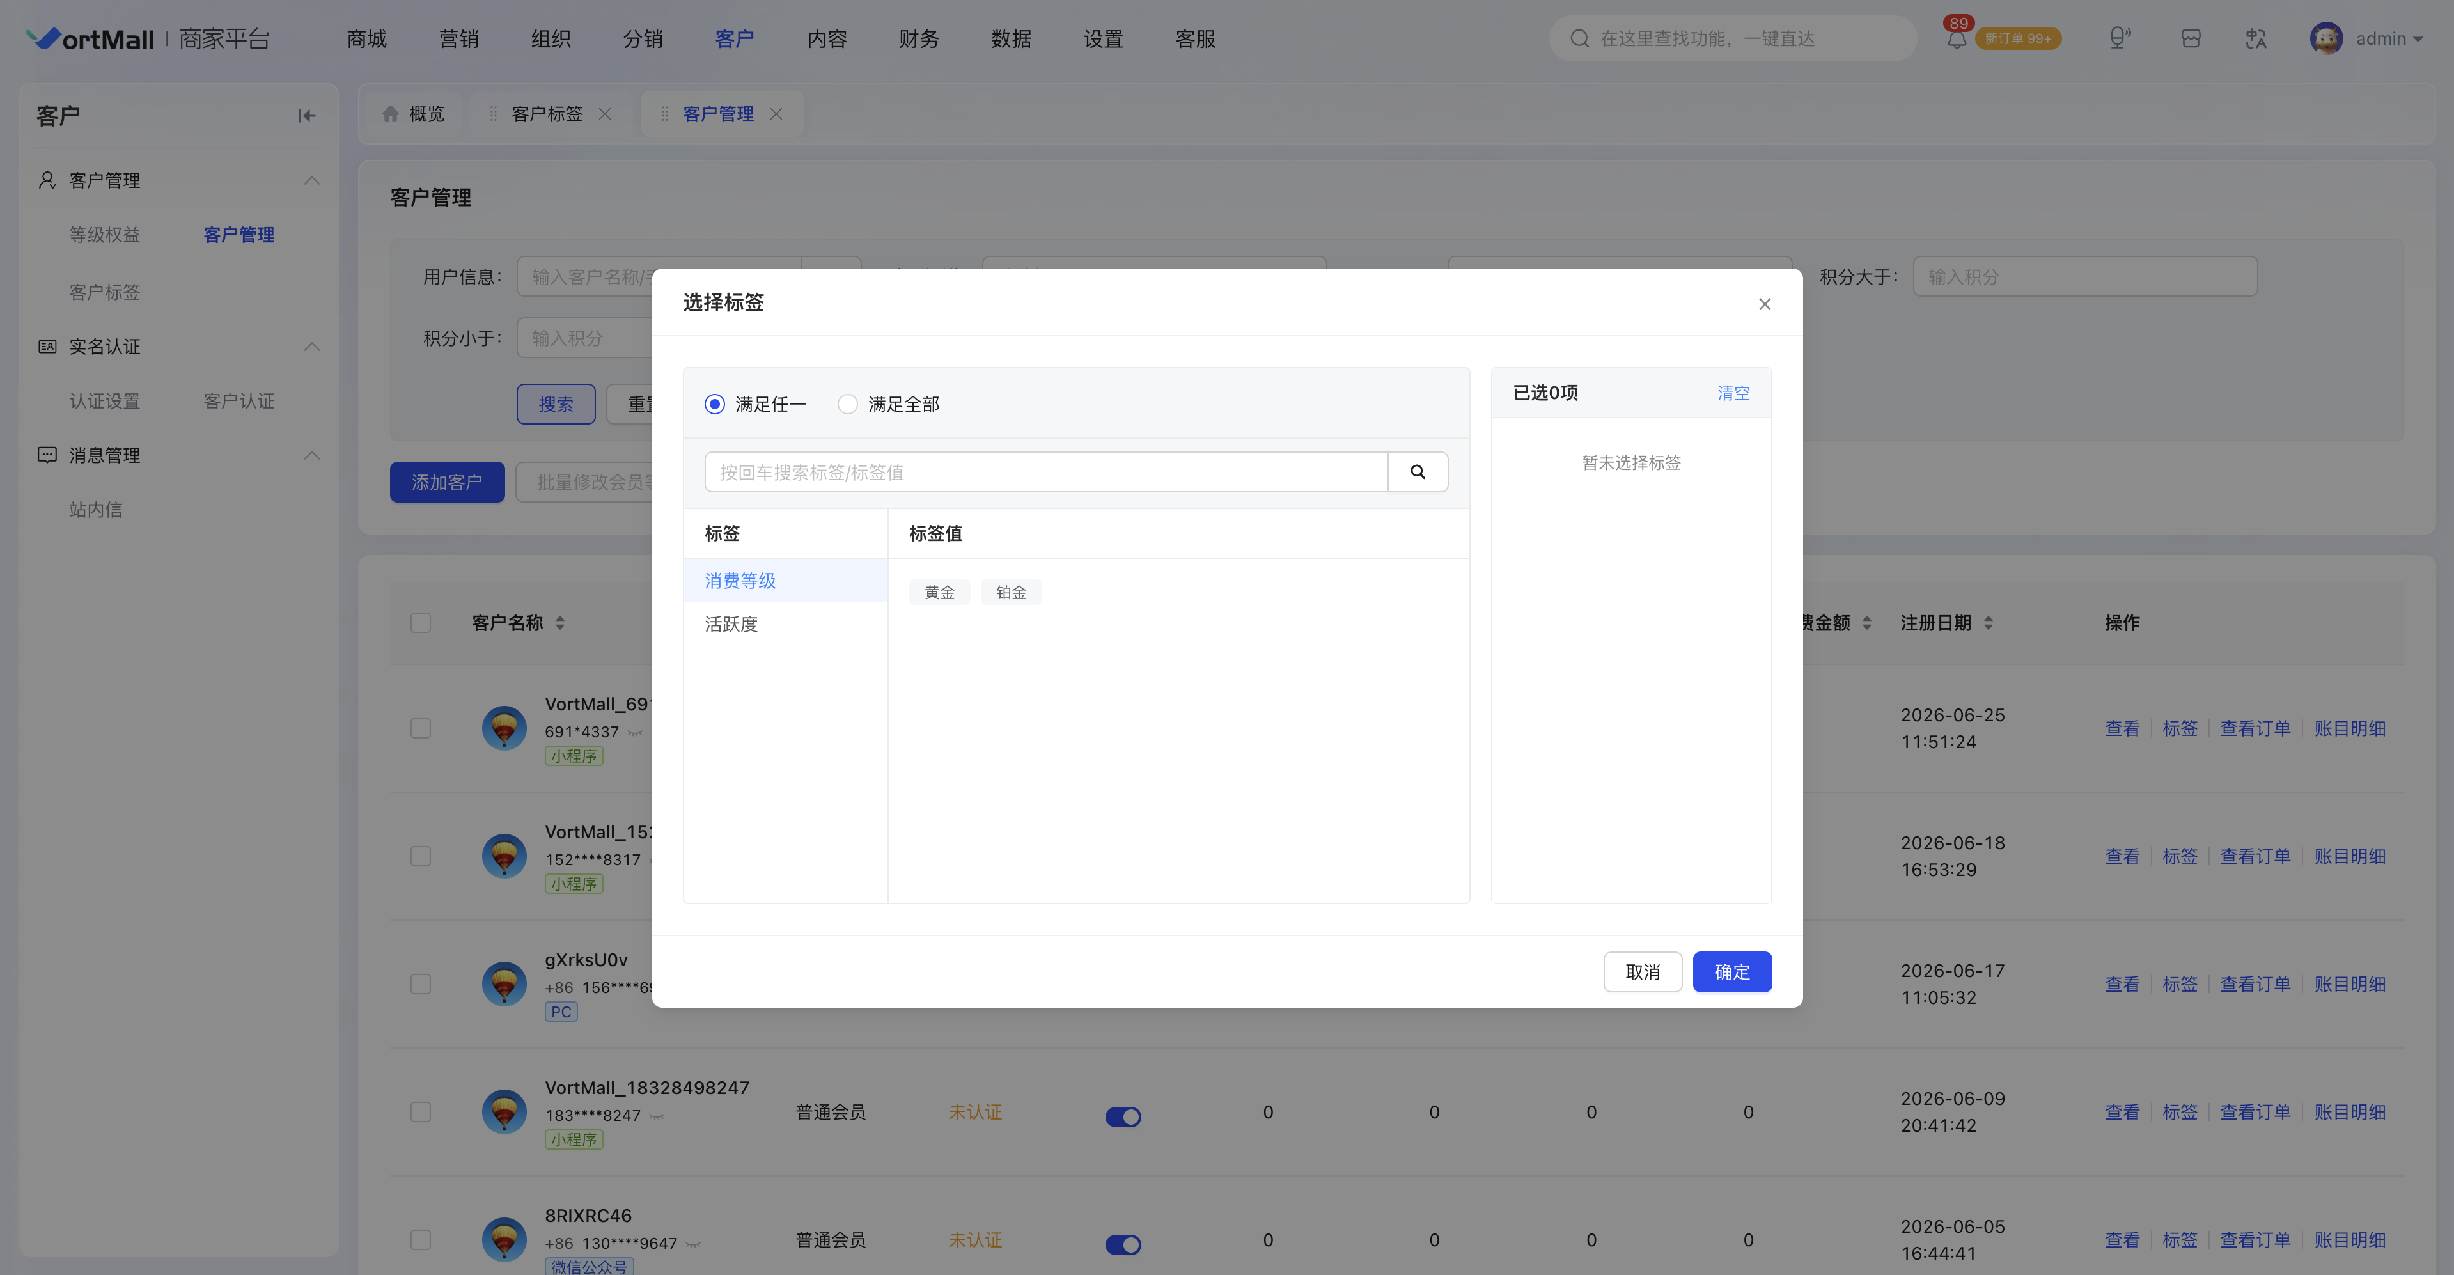Check the select-all customers checkbox
This screenshot has width=2454, height=1275.
pyautogui.click(x=420, y=622)
